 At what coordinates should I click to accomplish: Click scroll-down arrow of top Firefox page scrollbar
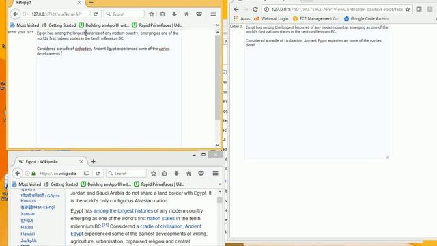[217, 145]
